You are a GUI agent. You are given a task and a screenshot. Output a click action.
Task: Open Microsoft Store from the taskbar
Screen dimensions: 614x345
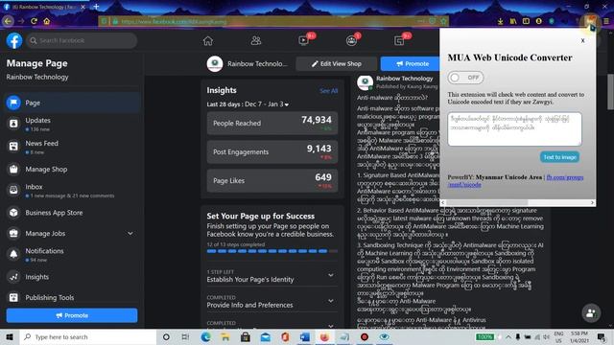pos(246,336)
